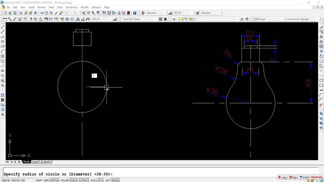324x182 pixels.
Task: Click the Pan realtime icon
Action: 83,13
